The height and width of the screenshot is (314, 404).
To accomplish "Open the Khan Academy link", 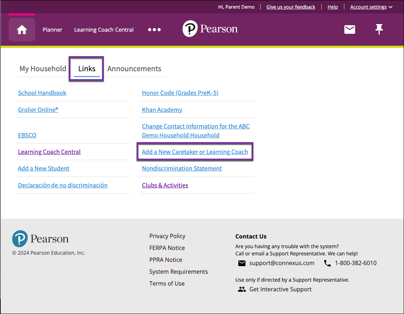I will 162,109.
